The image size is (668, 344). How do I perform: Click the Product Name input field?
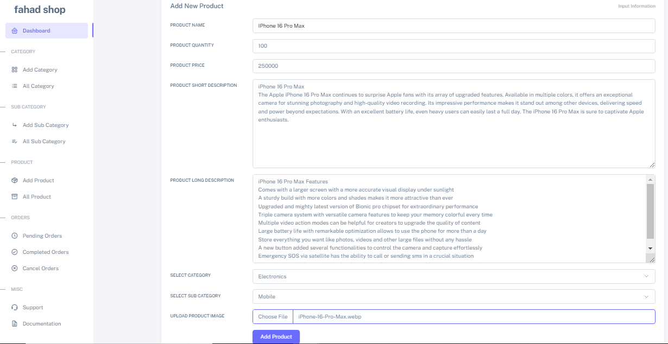(454, 26)
